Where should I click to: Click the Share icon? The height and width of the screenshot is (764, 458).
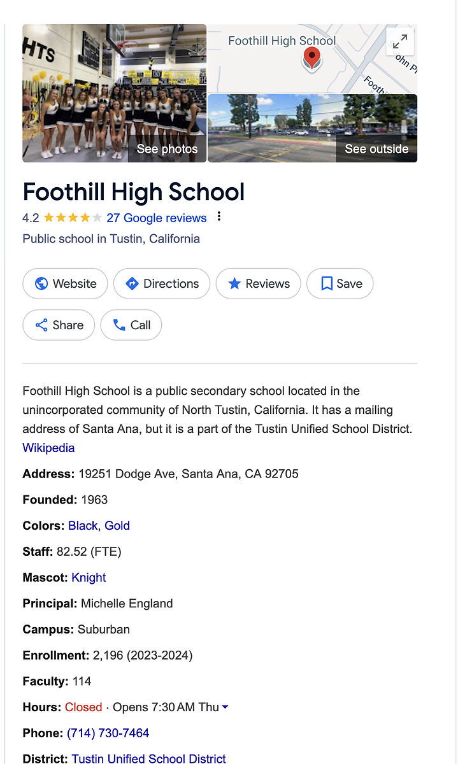click(x=41, y=325)
